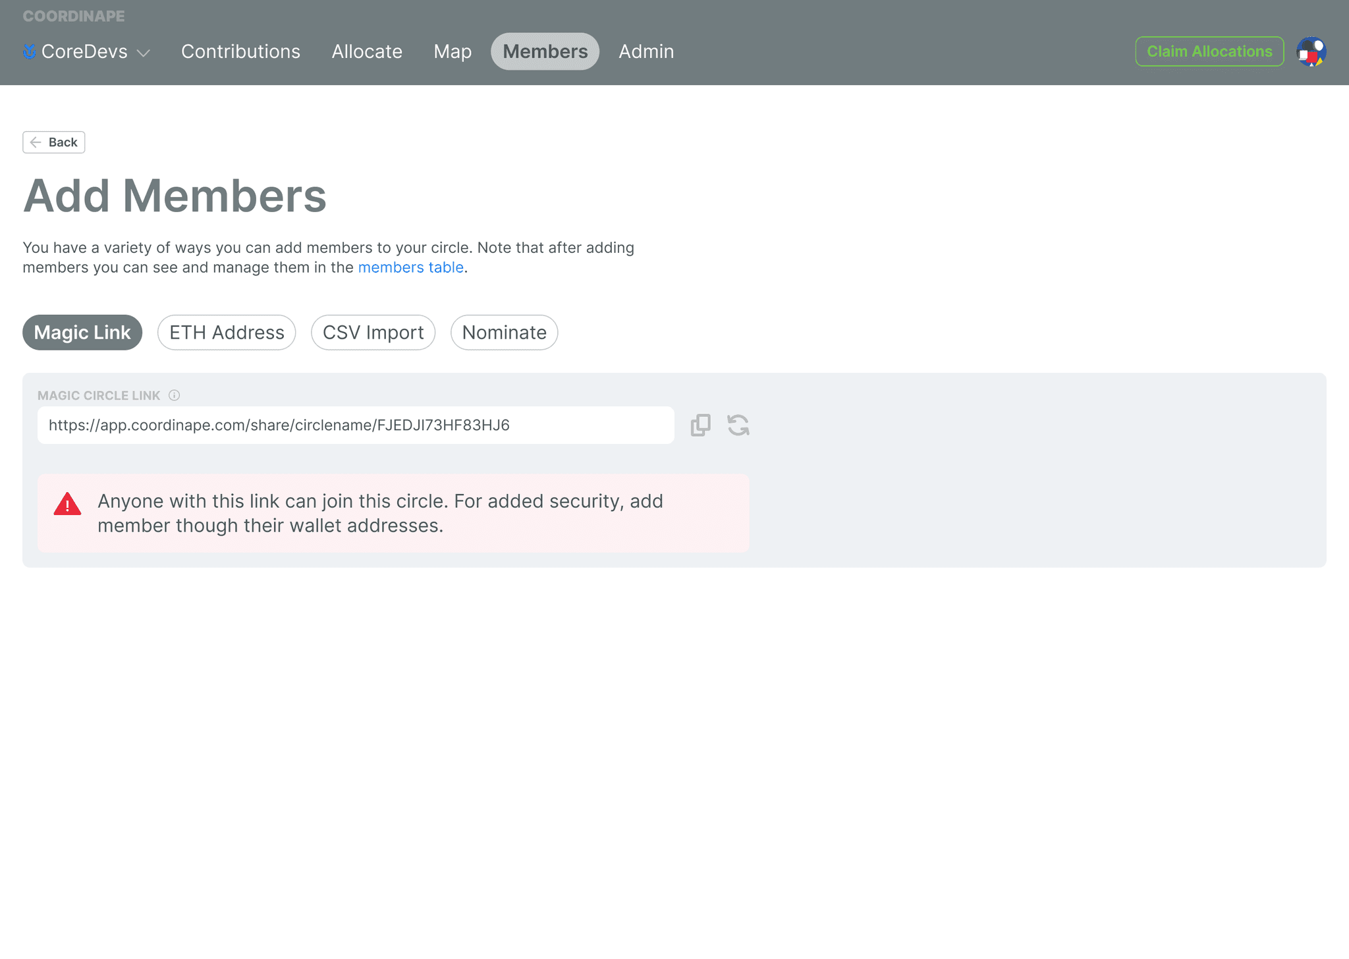
Task: Click the Coordinape logo text
Action: pos(74,16)
